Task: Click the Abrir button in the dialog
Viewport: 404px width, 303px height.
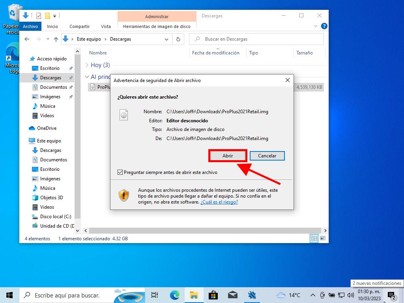Action: (228, 156)
